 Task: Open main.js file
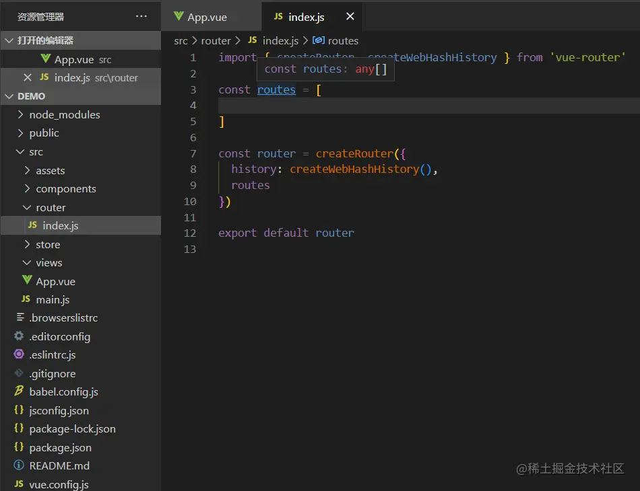pyautogui.click(x=80, y=299)
